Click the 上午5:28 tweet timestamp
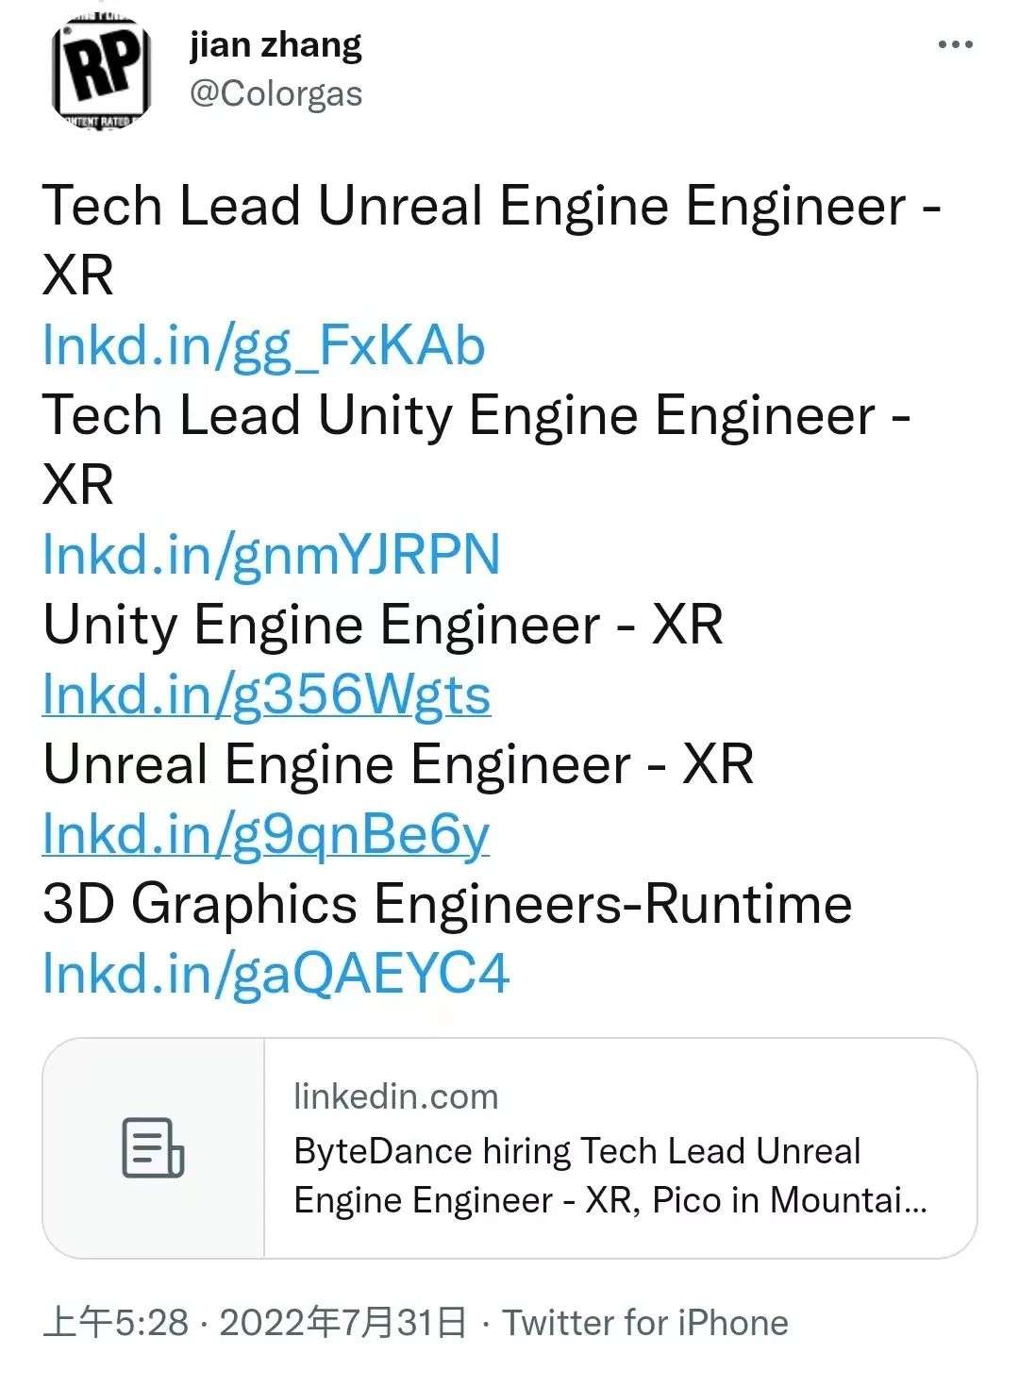 tap(115, 1323)
